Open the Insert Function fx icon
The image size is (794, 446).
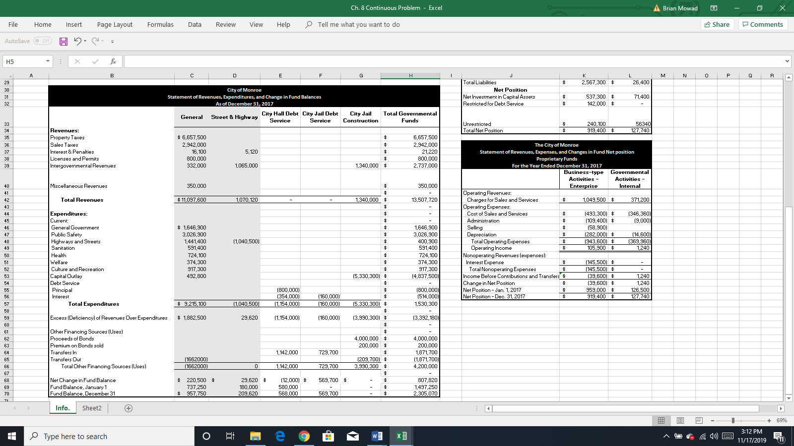[113, 61]
